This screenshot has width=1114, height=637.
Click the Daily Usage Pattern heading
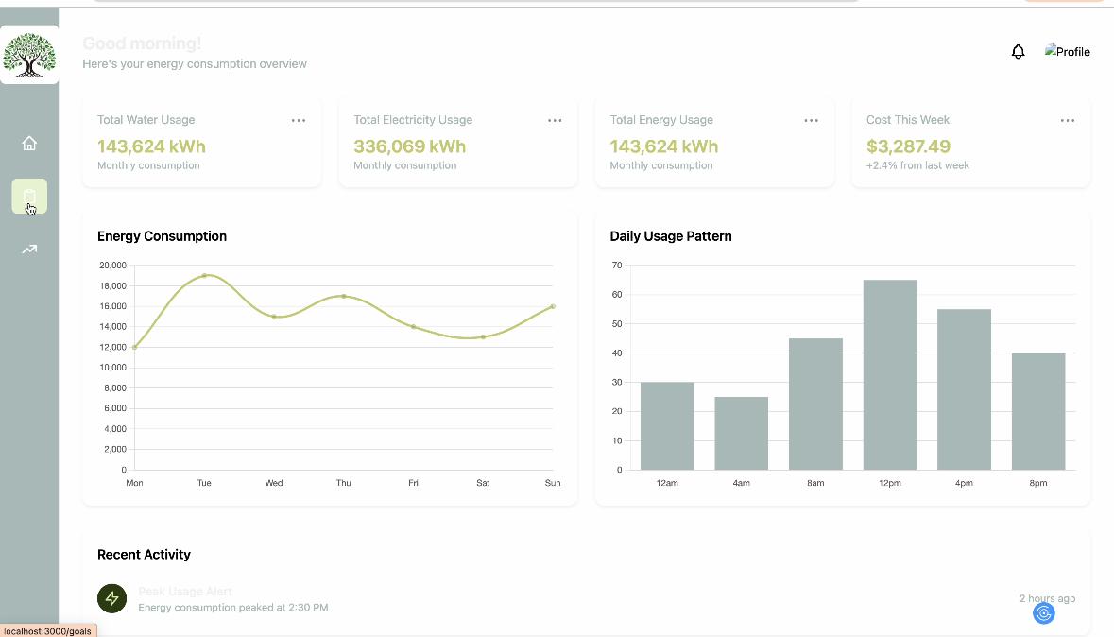pyautogui.click(x=671, y=236)
